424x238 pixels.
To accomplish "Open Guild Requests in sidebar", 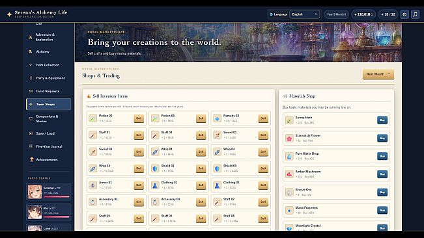I will (x=49, y=91).
